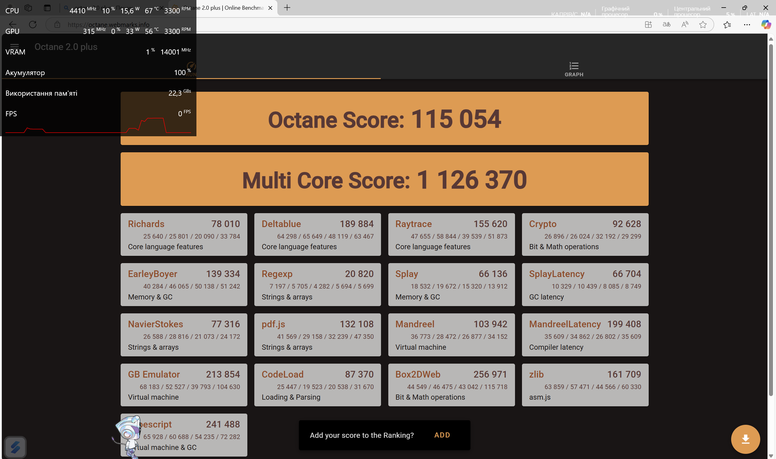
Task: Click the Multi Core Score banner
Action: (384, 179)
